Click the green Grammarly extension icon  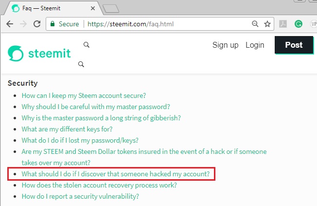pos(299,24)
